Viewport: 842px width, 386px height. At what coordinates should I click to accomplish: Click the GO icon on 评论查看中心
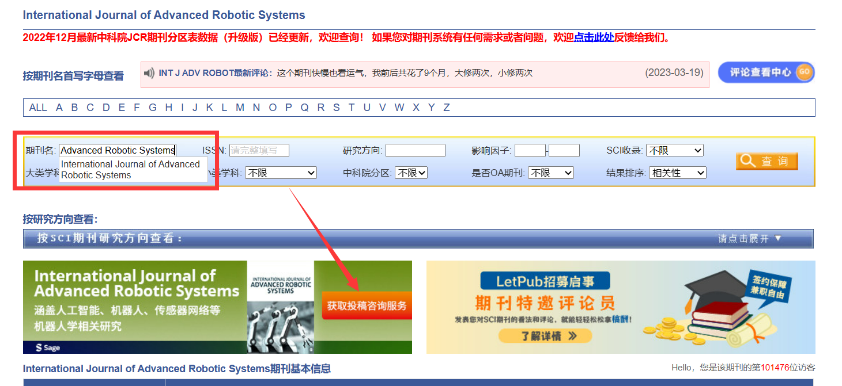click(x=805, y=72)
